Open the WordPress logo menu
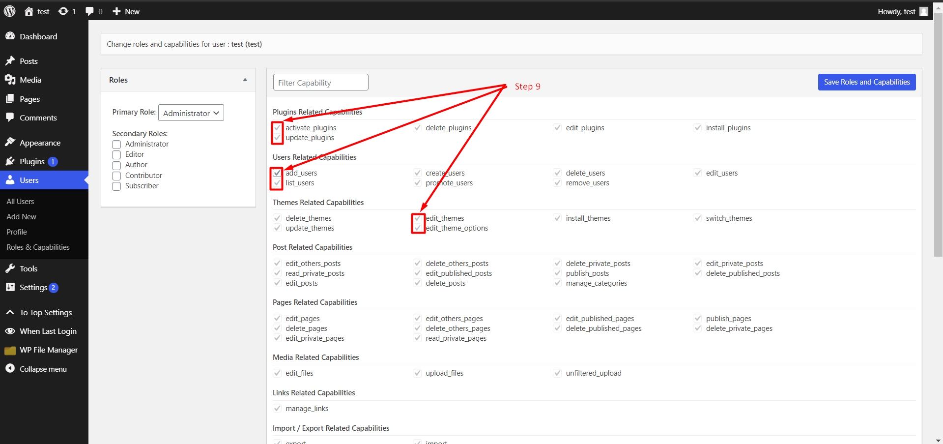This screenshot has height=444, width=943. (9, 11)
